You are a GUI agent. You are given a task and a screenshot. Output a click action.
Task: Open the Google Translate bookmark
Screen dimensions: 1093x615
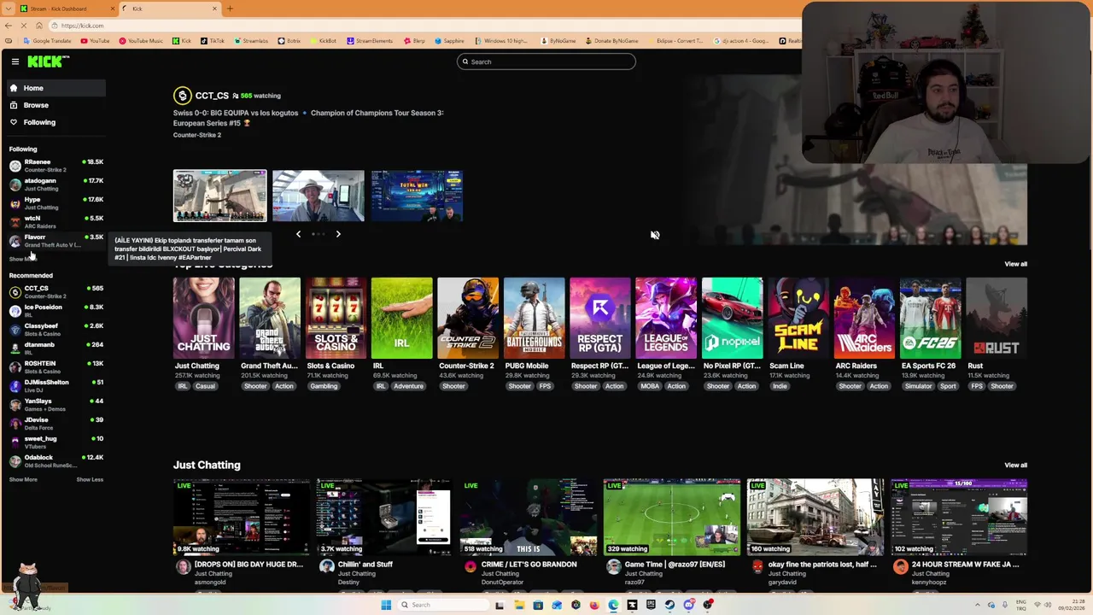click(x=48, y=41)
